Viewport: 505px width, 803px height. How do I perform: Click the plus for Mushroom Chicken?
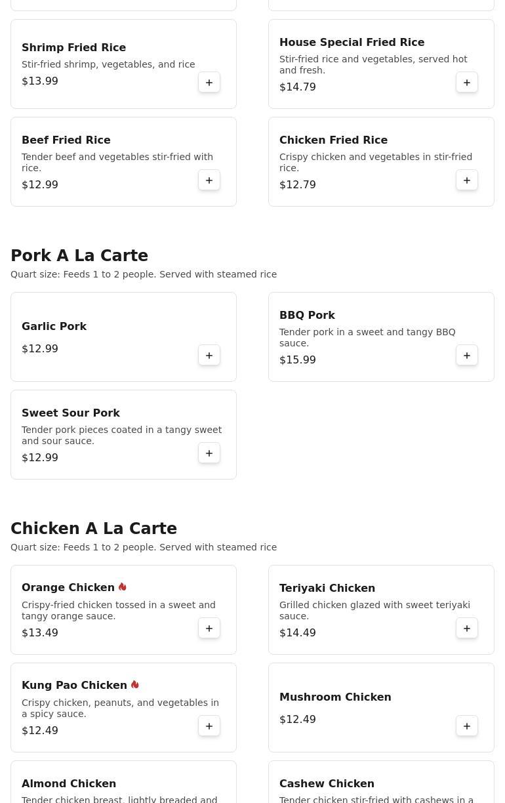tap(467, 726)
